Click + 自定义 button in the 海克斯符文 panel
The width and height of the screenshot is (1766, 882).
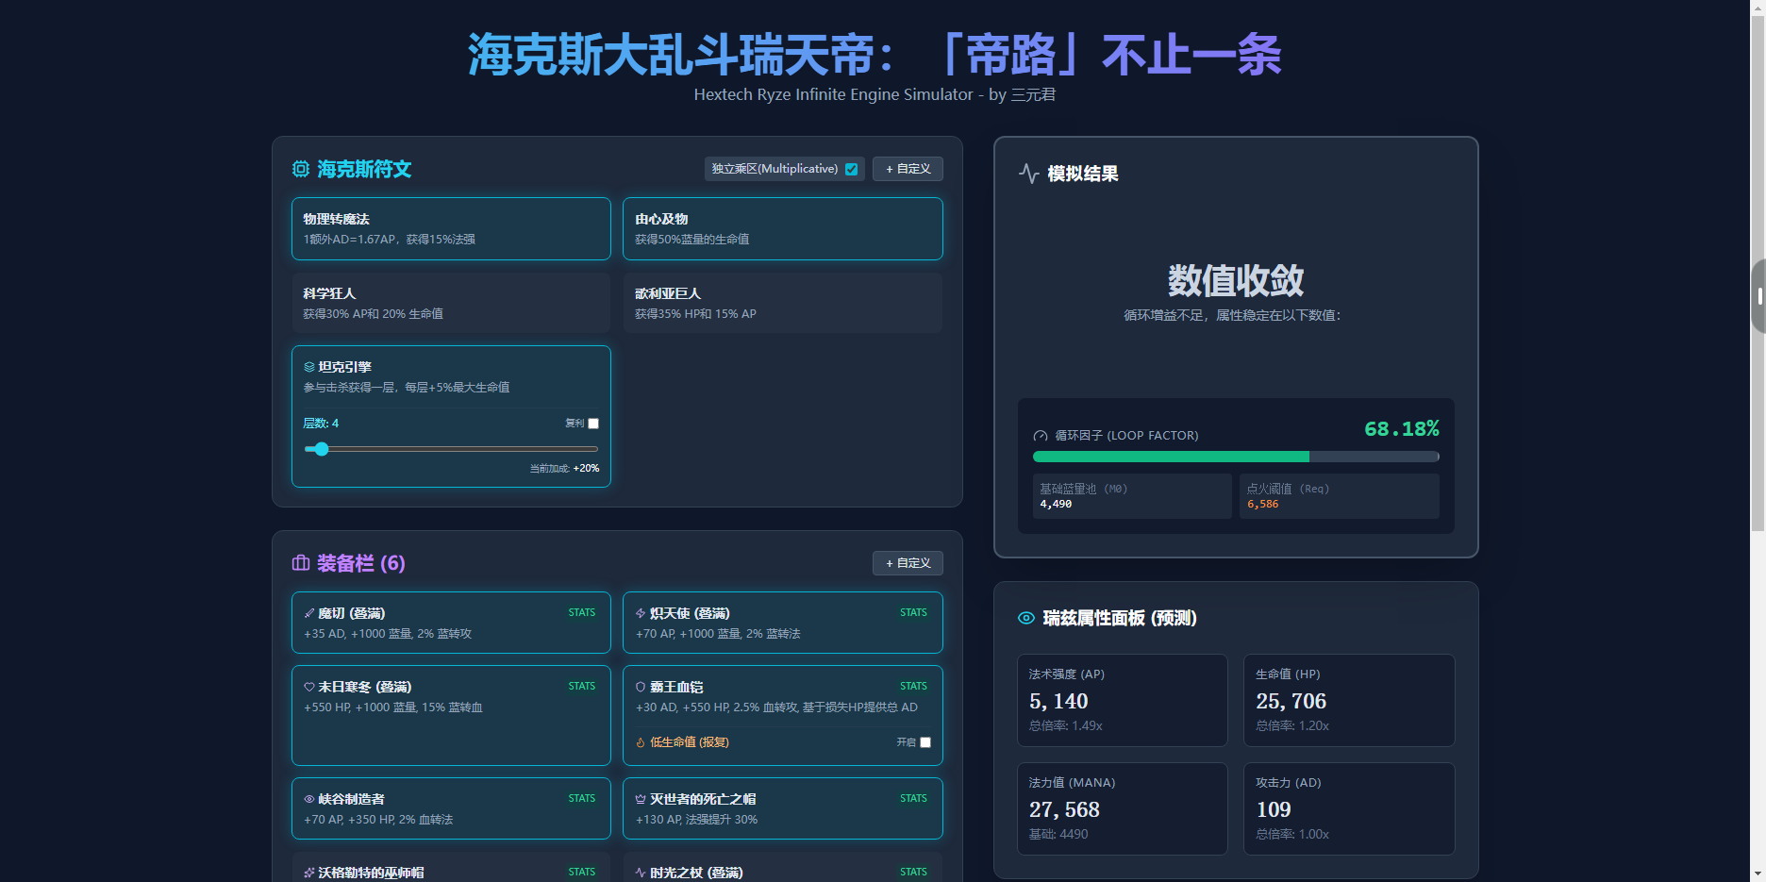click(908, 168)
